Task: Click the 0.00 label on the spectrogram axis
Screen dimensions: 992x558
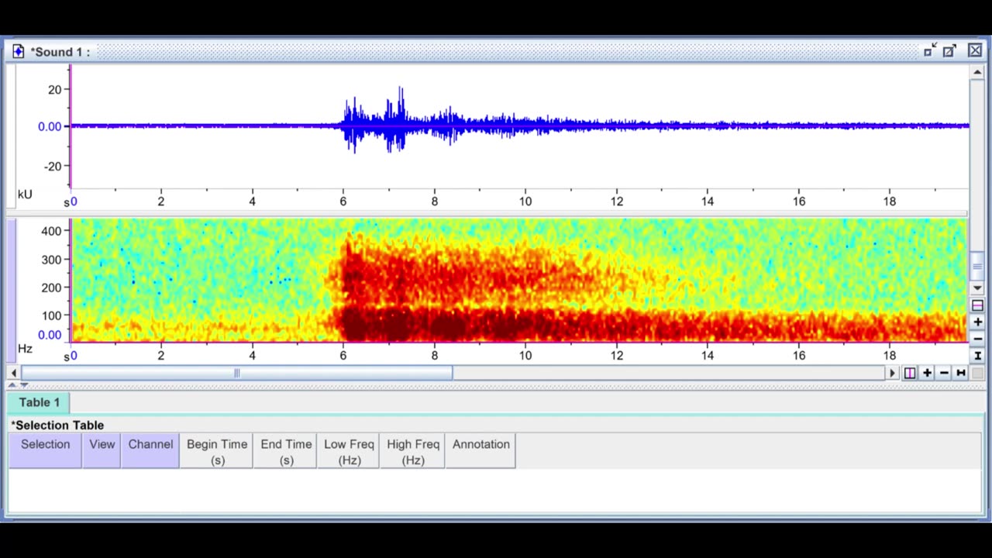Action: [50, 335]
